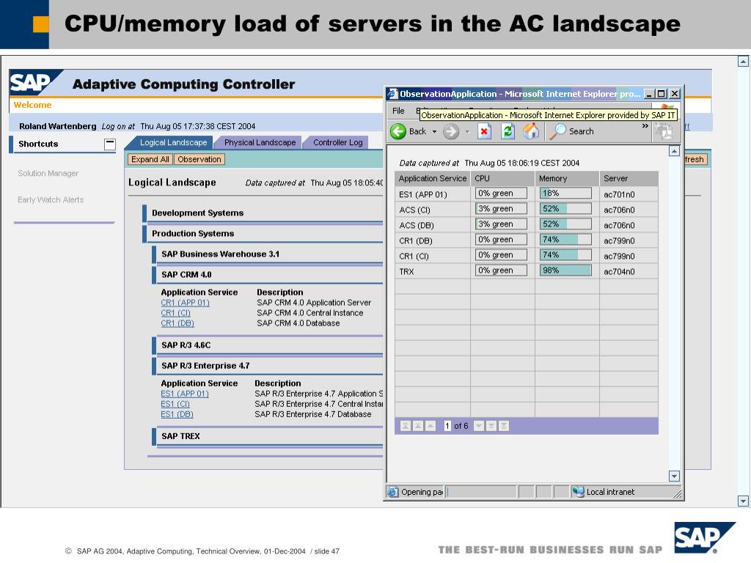Viewport: 751px width, 563px height.
Task: Open Solution Manager shortcut
Action: click(48, 173)
